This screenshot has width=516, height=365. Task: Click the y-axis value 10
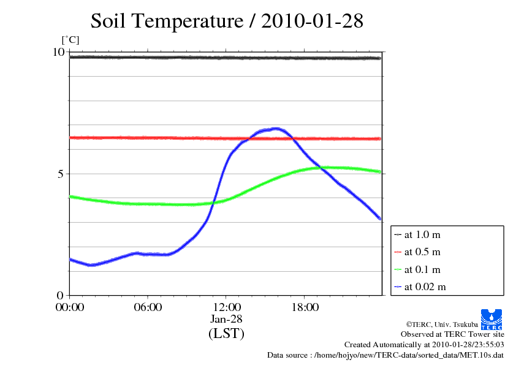pos(58,52)
